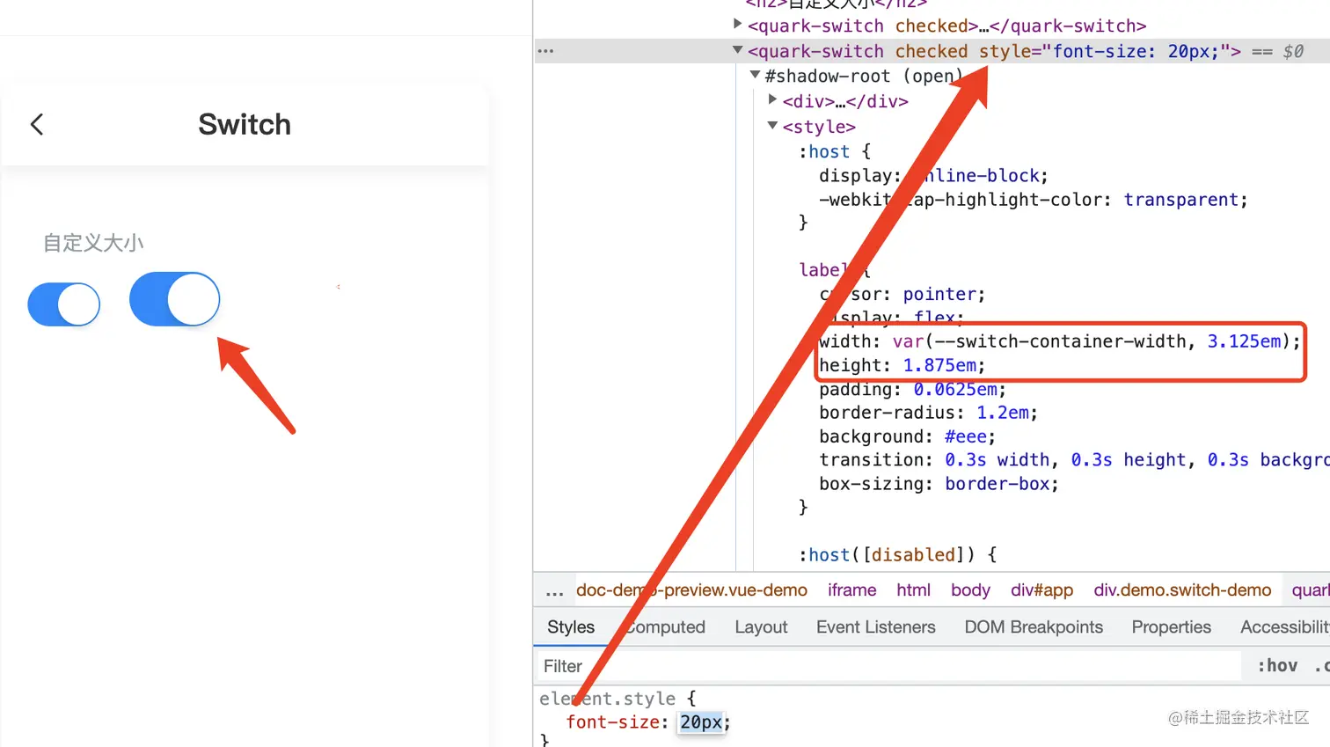
Task: Select the body breadcrumb
Action: coord(970,590)
